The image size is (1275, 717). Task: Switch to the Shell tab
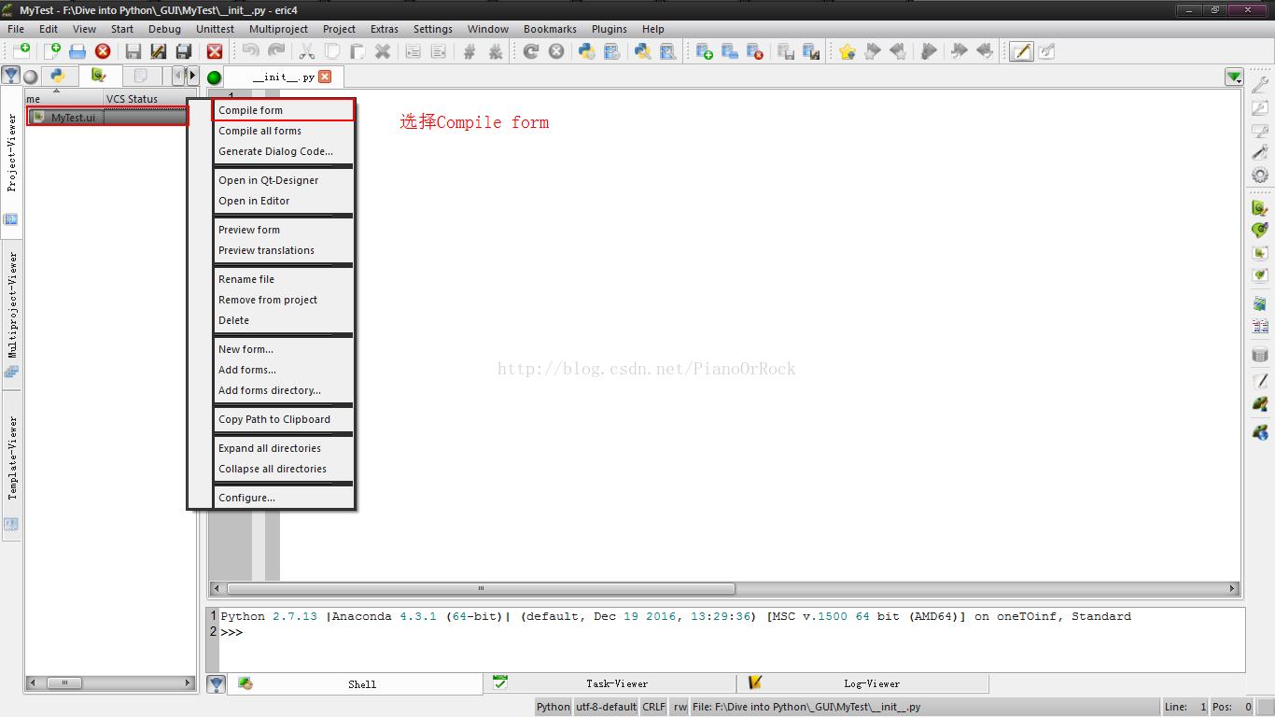point(356,684)
